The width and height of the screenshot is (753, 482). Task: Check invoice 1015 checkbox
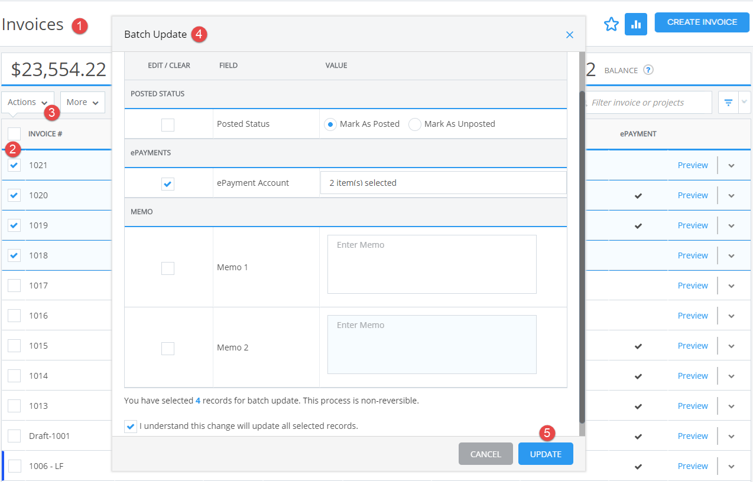coord(14,346)
